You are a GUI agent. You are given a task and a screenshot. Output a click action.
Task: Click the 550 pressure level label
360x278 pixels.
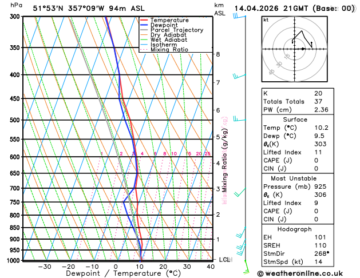point(16,140)
